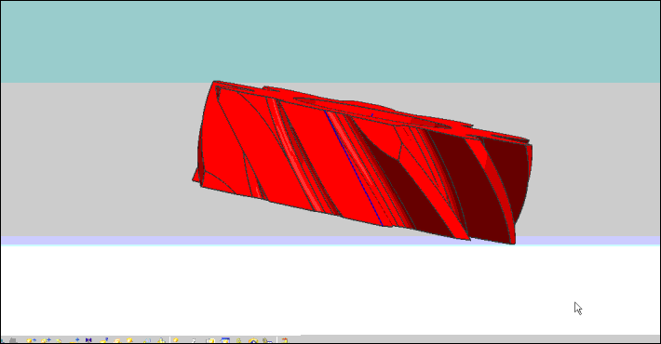This screenshot has width=661, height=344.
Task: Select the leftmost curved red end face
Action: pos(210,139)
